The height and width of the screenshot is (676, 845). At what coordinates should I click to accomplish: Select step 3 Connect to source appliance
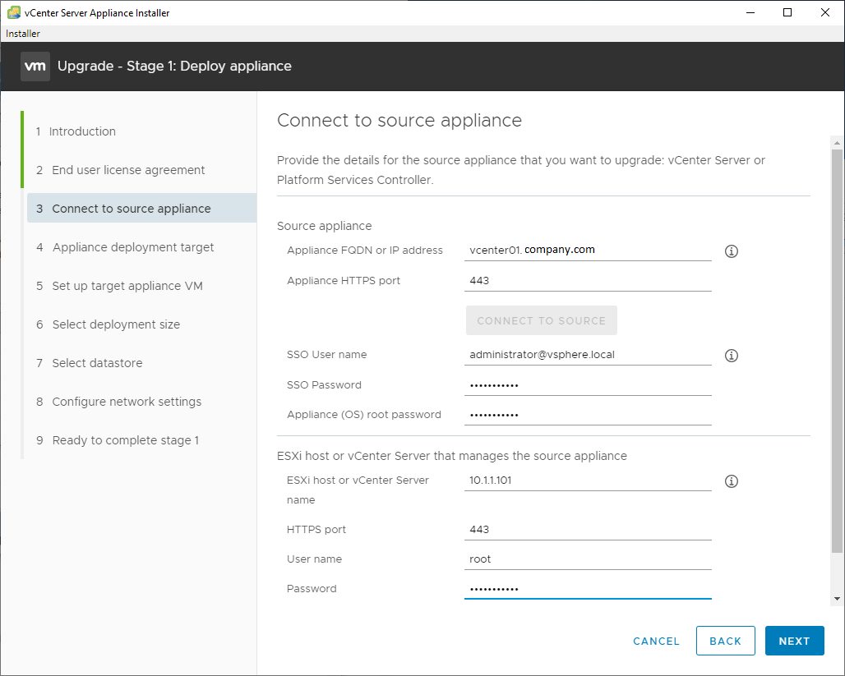click(x=141, y=209)
